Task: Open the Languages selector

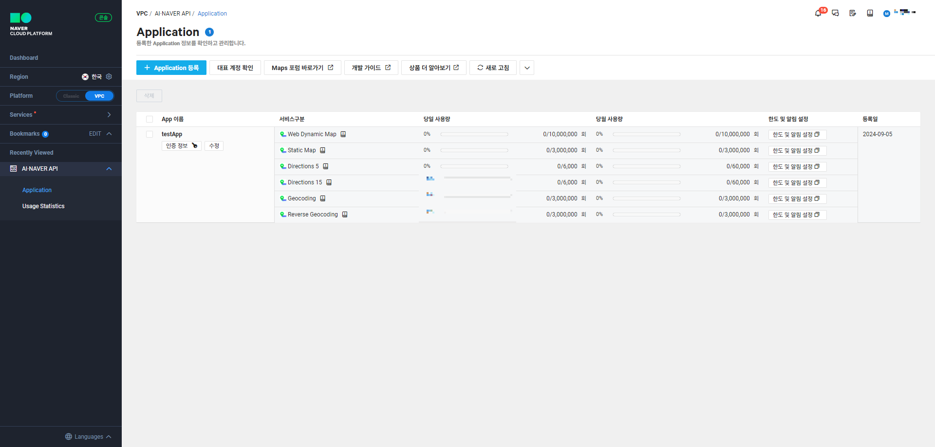Action: (x=88, y=437)
